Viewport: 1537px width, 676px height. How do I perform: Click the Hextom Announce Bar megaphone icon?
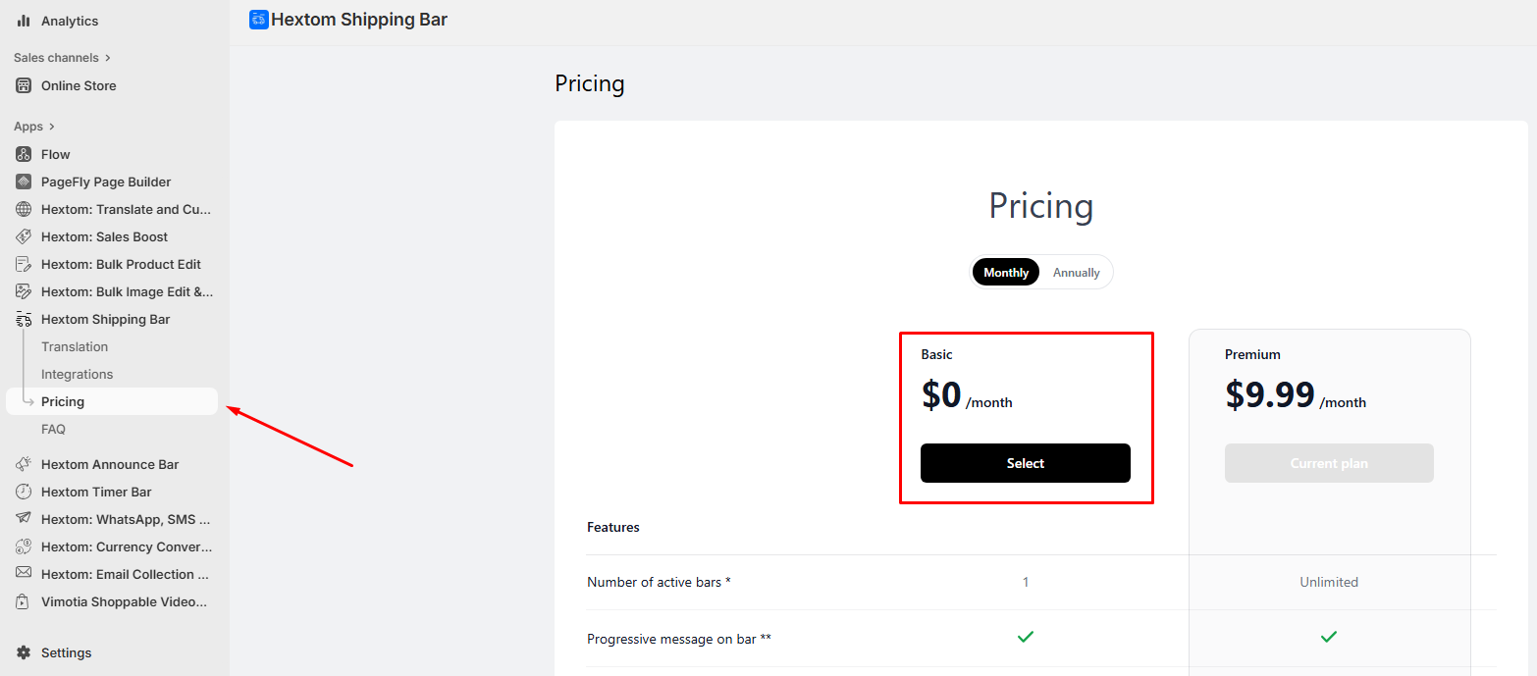click(24, 464)
